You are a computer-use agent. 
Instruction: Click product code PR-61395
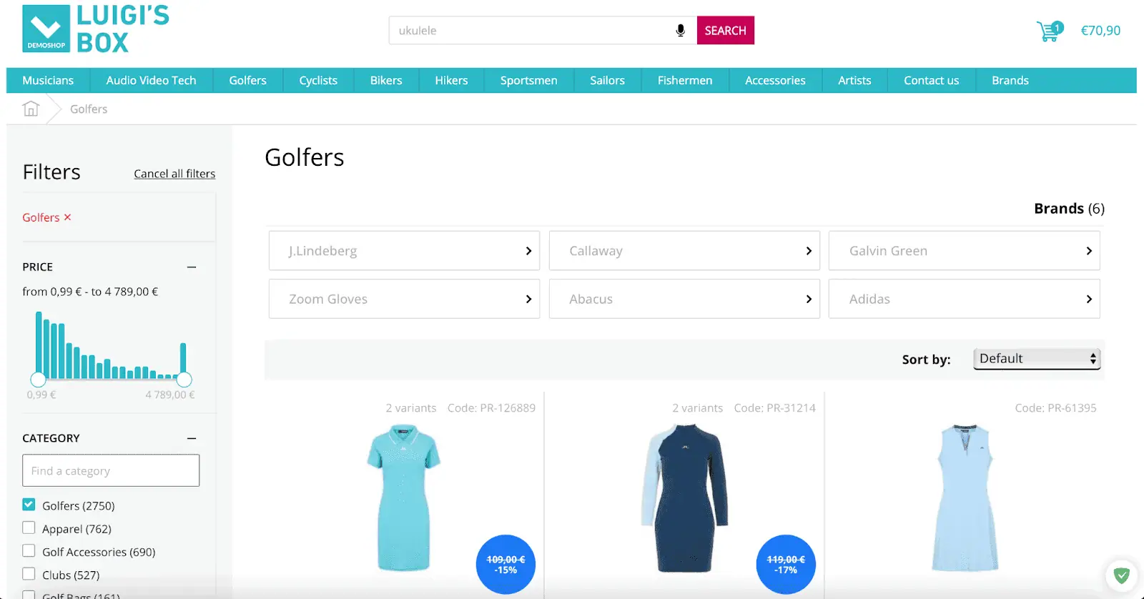(x=1055, y=407)
